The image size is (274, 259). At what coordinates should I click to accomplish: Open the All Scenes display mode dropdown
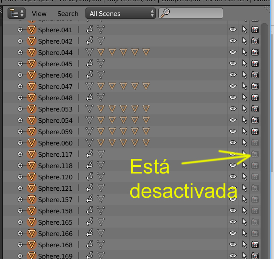(x=120, y=13)
